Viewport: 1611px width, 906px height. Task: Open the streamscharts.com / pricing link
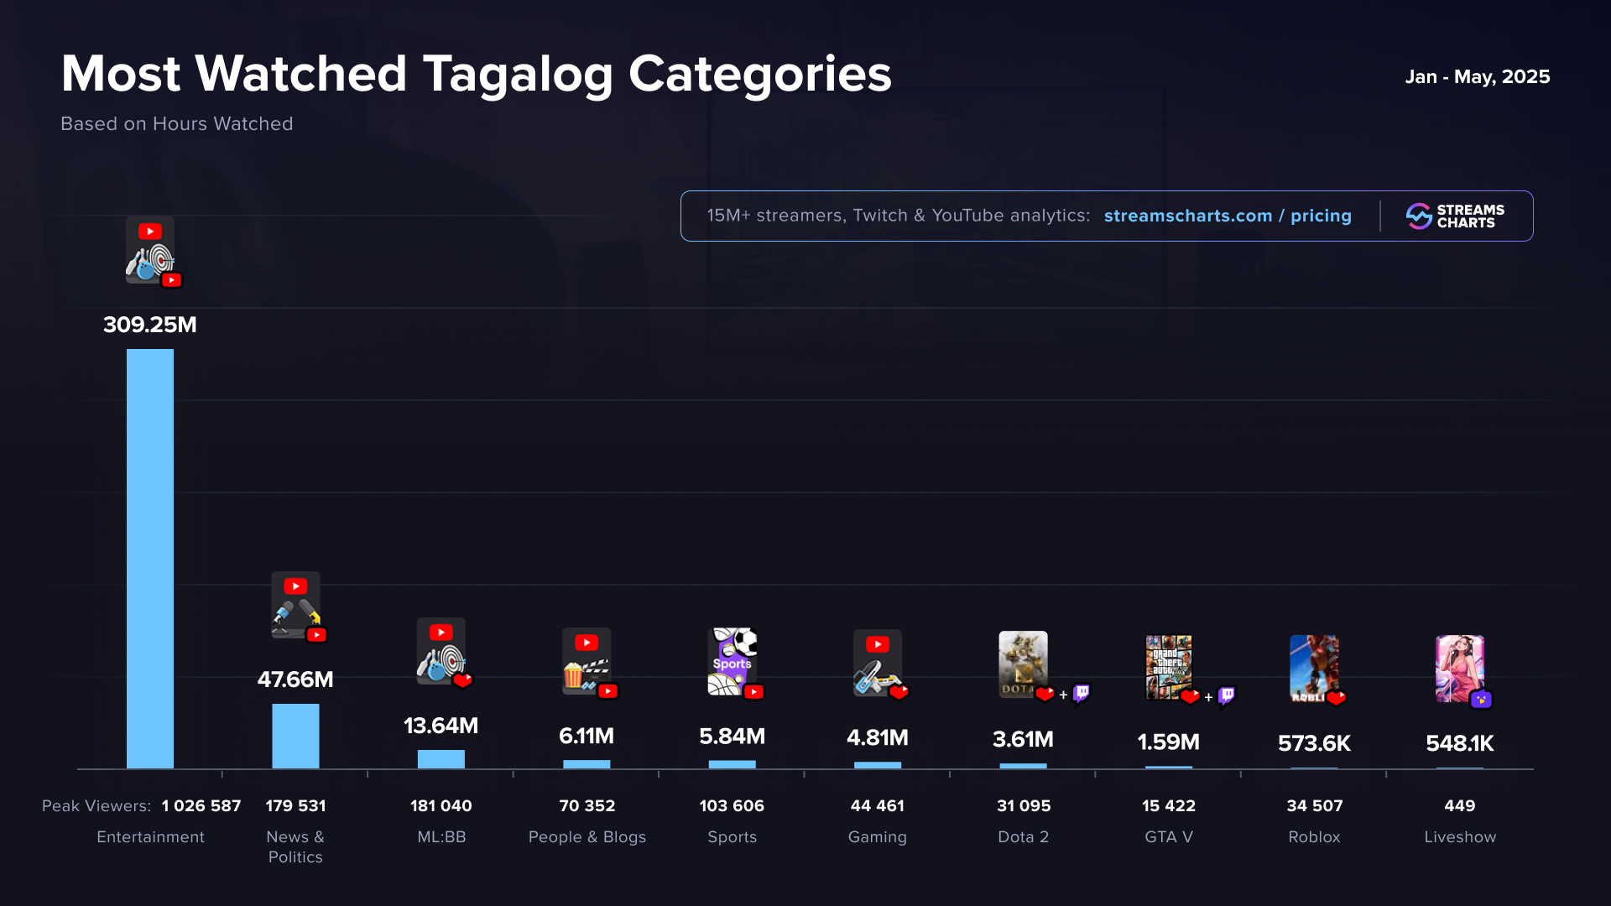point(1228,216)
